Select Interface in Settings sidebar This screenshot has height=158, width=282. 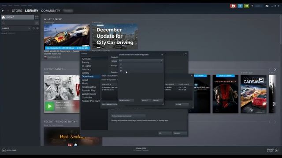pos(86,69)
